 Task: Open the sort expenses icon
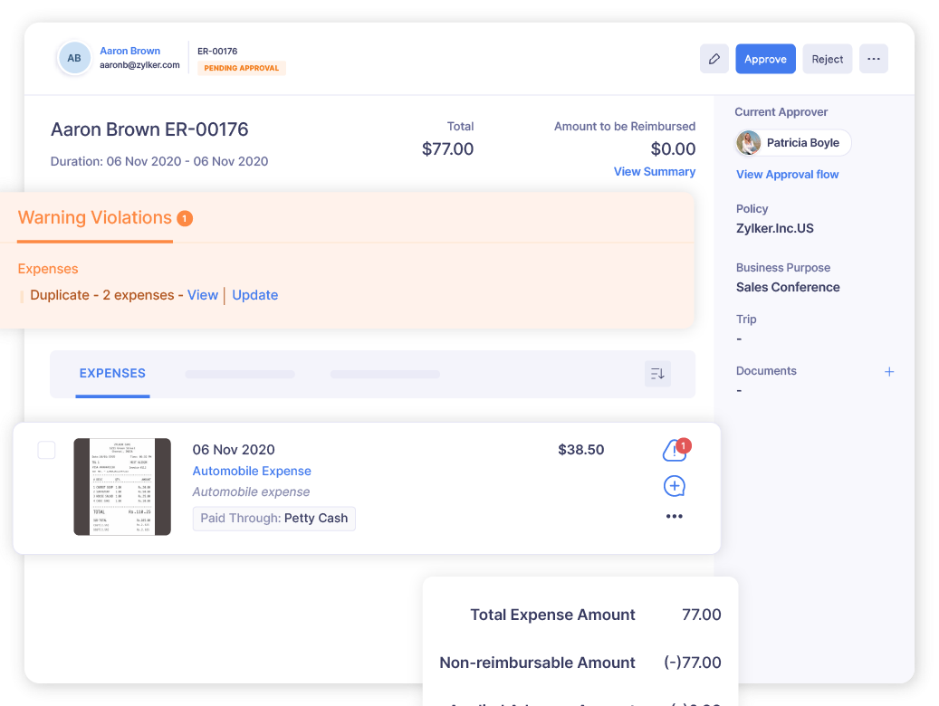pyautogui.click(x=657, y=374)
